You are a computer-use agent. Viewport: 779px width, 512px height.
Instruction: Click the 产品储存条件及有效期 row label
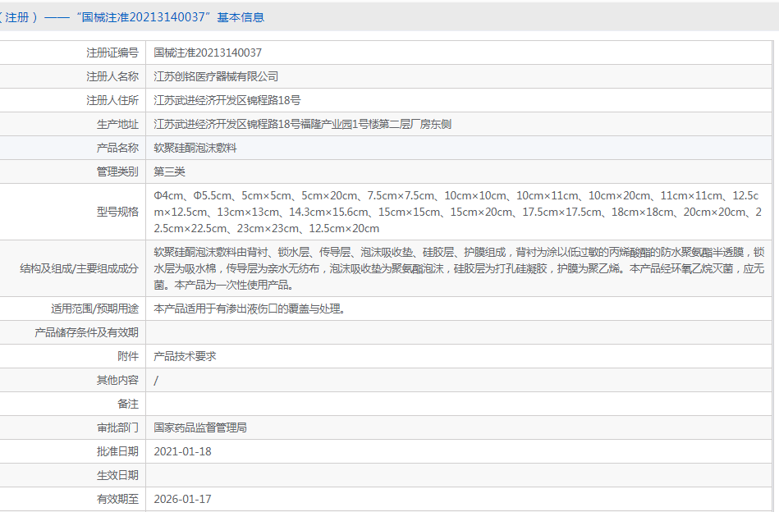pyautogui.click(x=86, y=333)
